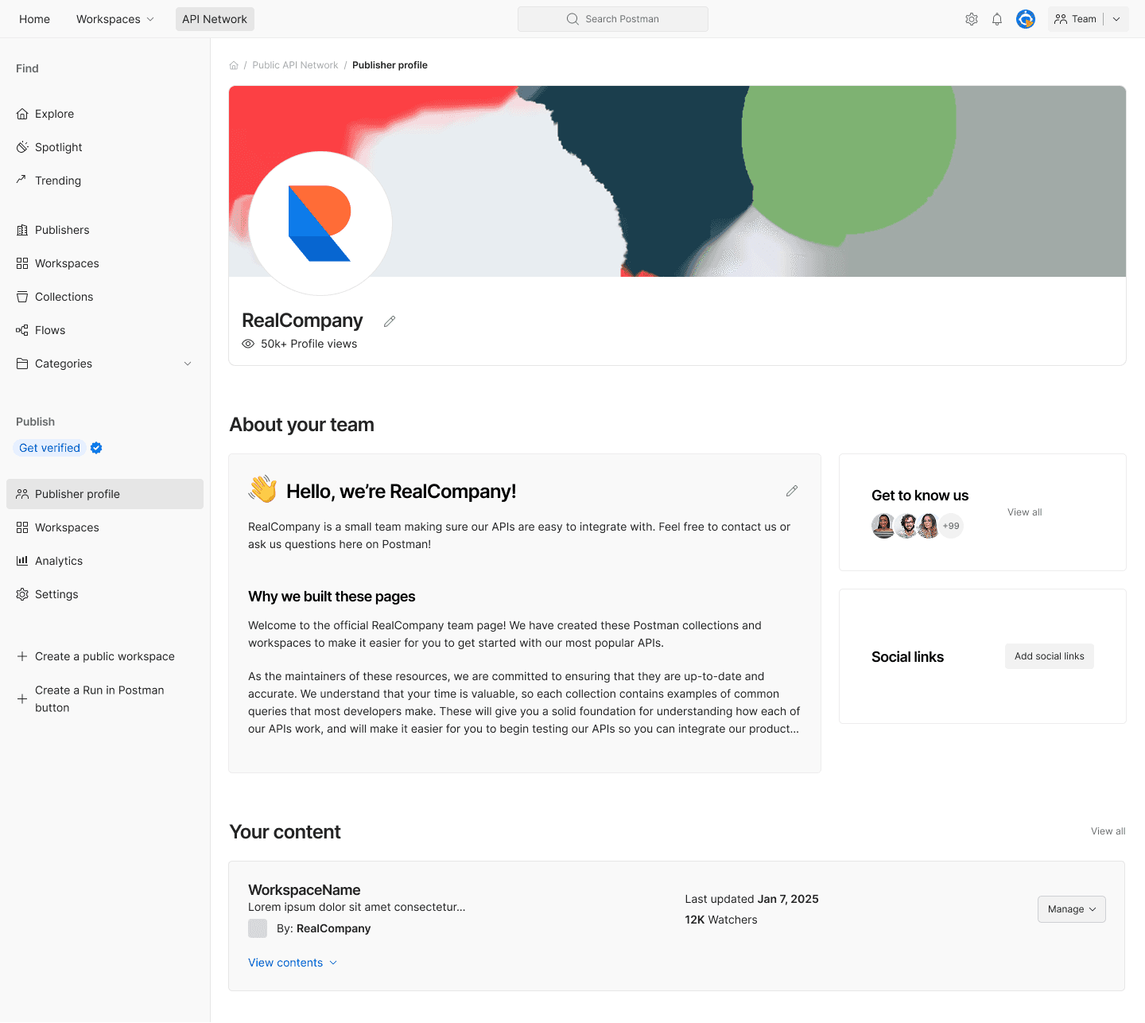1145x1023 pixels.
Task: Select Publisher profile in sidebar
Action: [x=105, y=494]
